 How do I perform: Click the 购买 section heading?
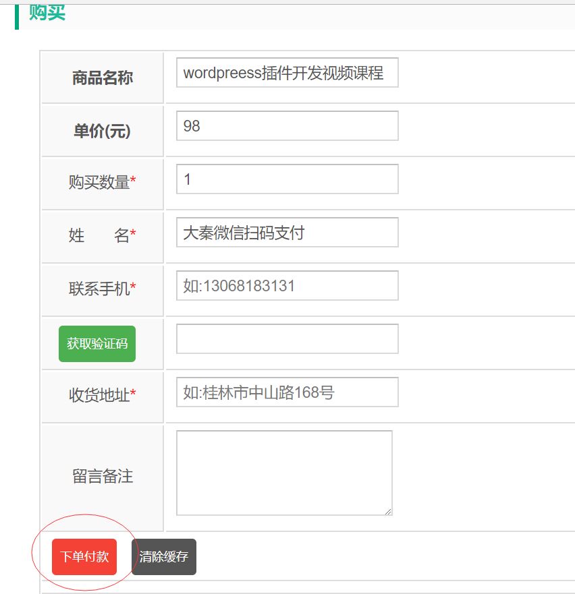[47, 13]
